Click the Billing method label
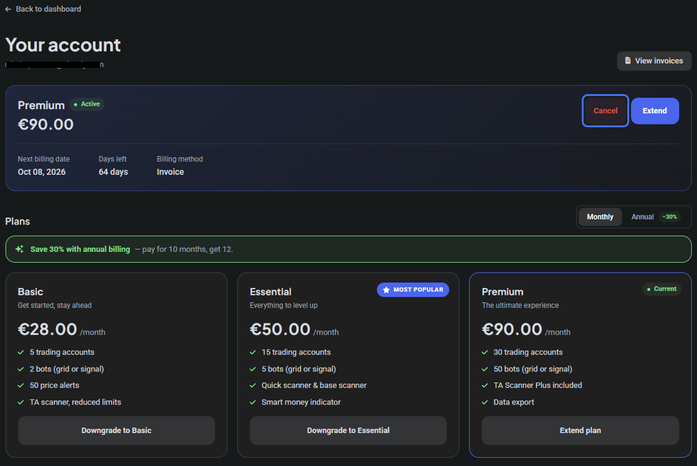This screenshot has width=697, height=466. coord(180,159)
